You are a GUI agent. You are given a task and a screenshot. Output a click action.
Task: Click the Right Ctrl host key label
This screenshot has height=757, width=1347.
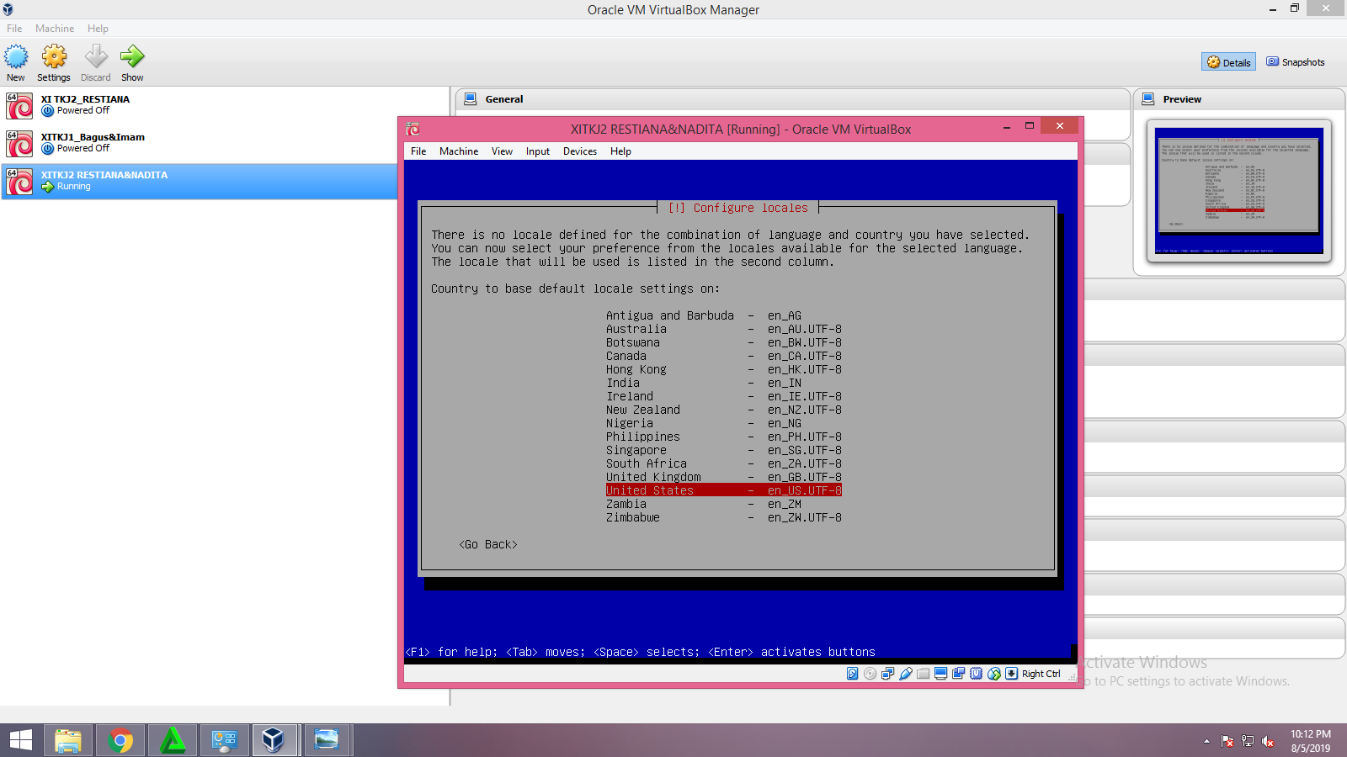[1041, 674]
